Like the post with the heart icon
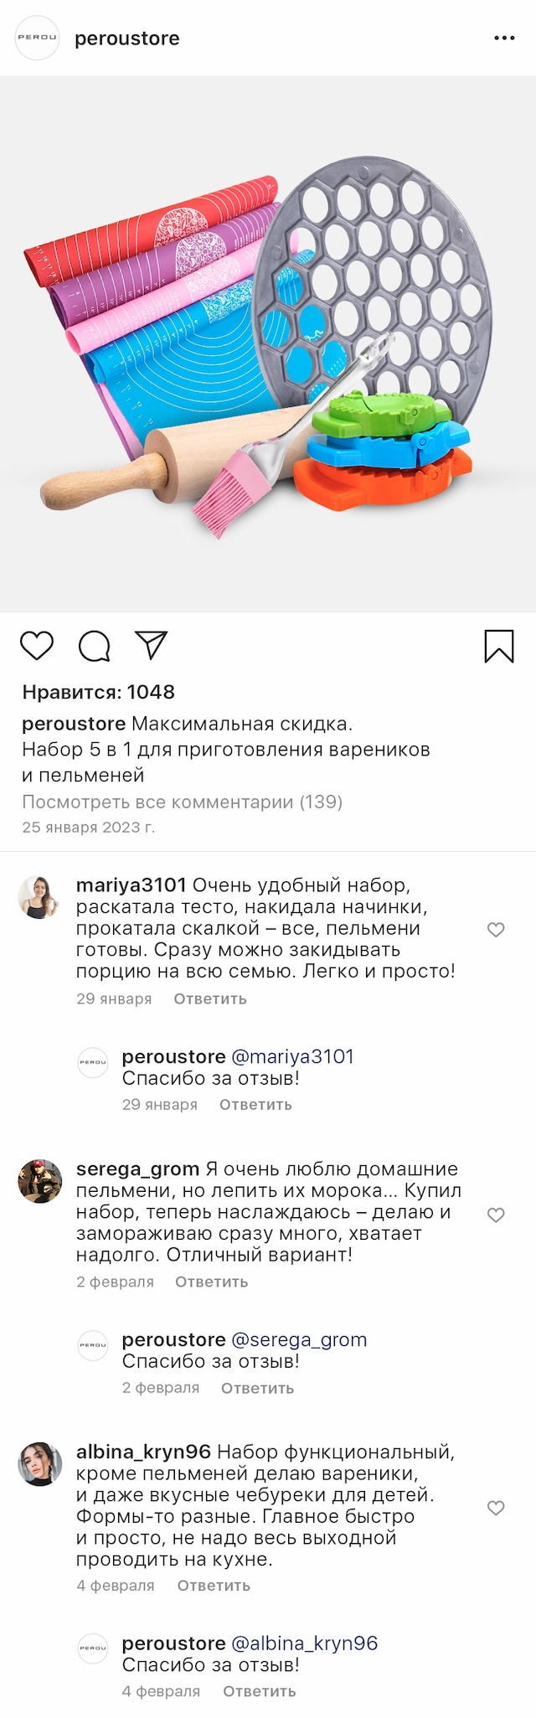The width and height of the screenshot is (536, 1718). [37, 646]
